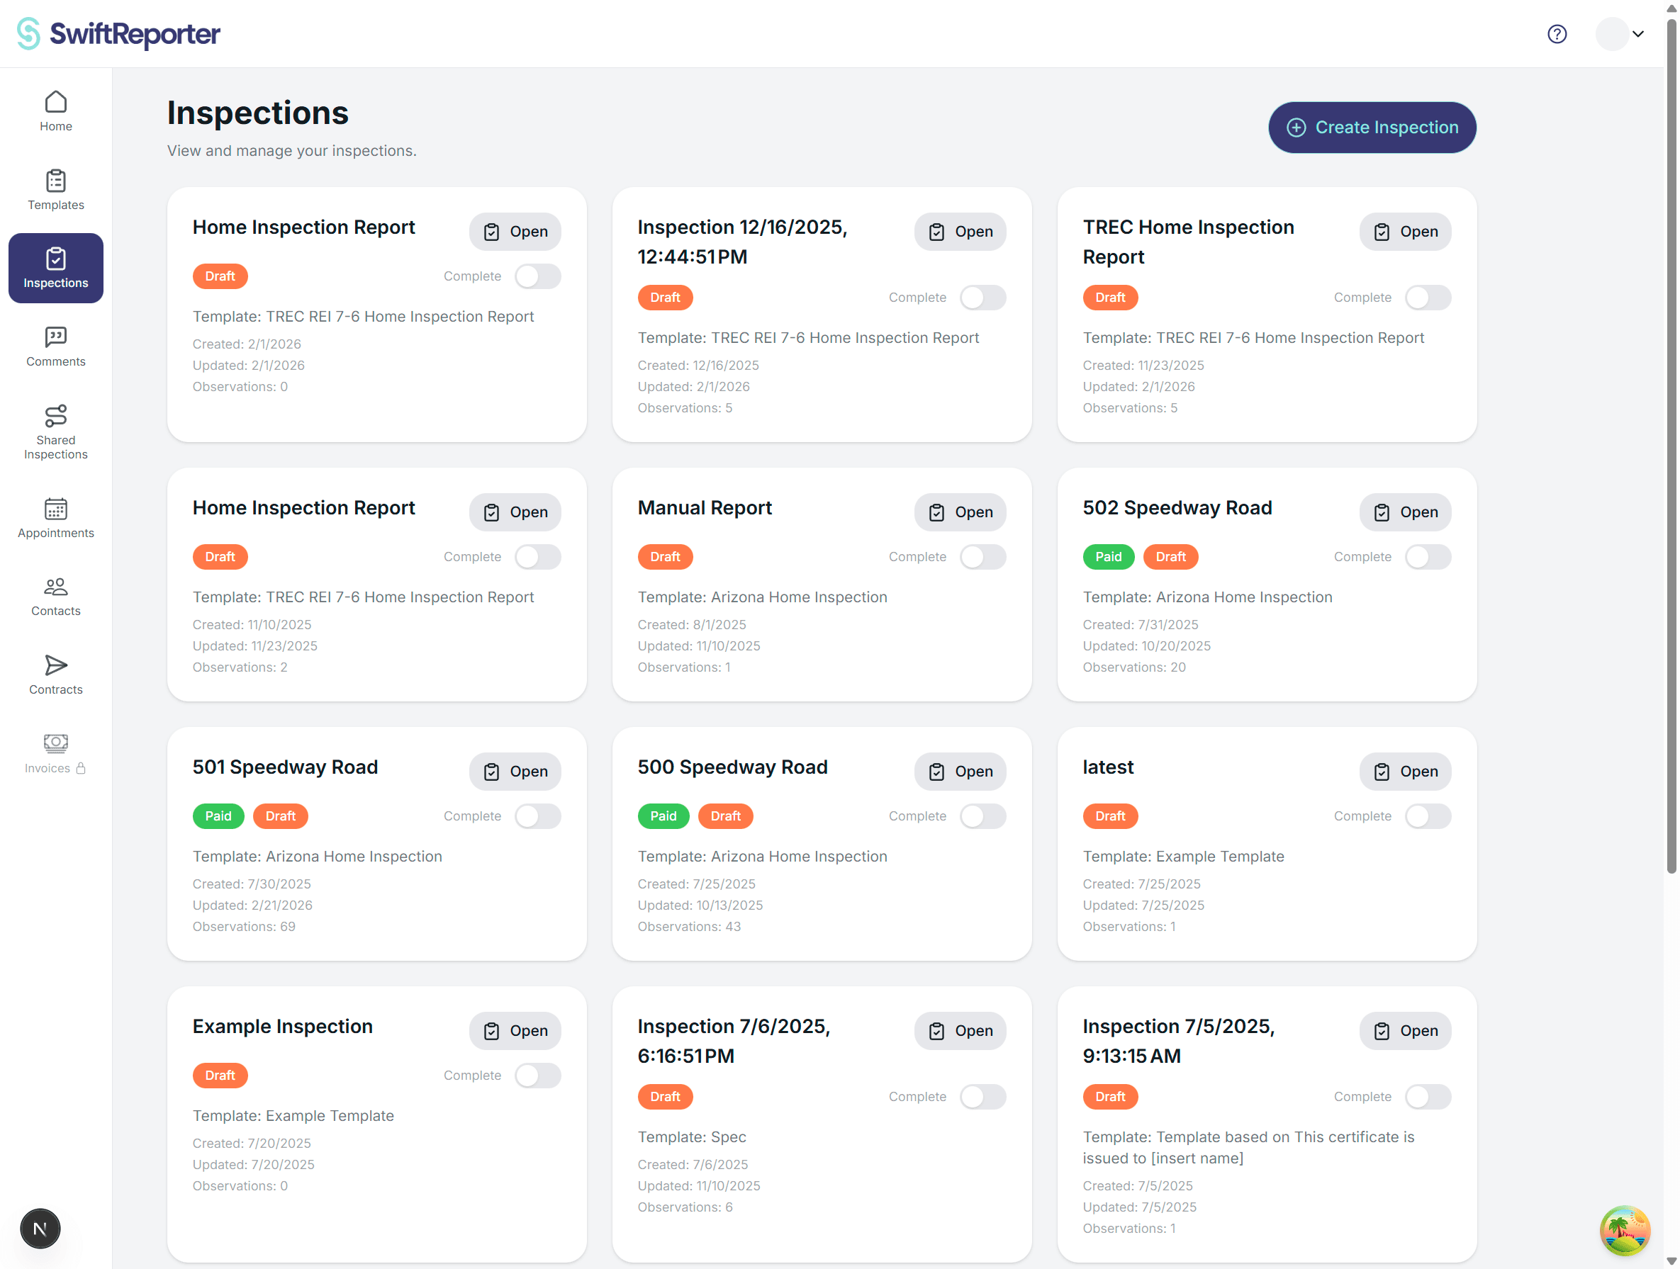Image resolution: width=1680 pixels, height=1269 pixels.
Task: Select Inspections in the sidebar
Action: pos(55,268)
